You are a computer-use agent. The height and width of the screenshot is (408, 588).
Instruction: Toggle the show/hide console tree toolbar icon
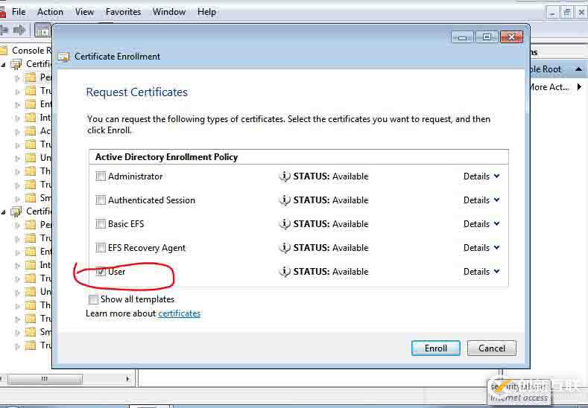point(42,31)
